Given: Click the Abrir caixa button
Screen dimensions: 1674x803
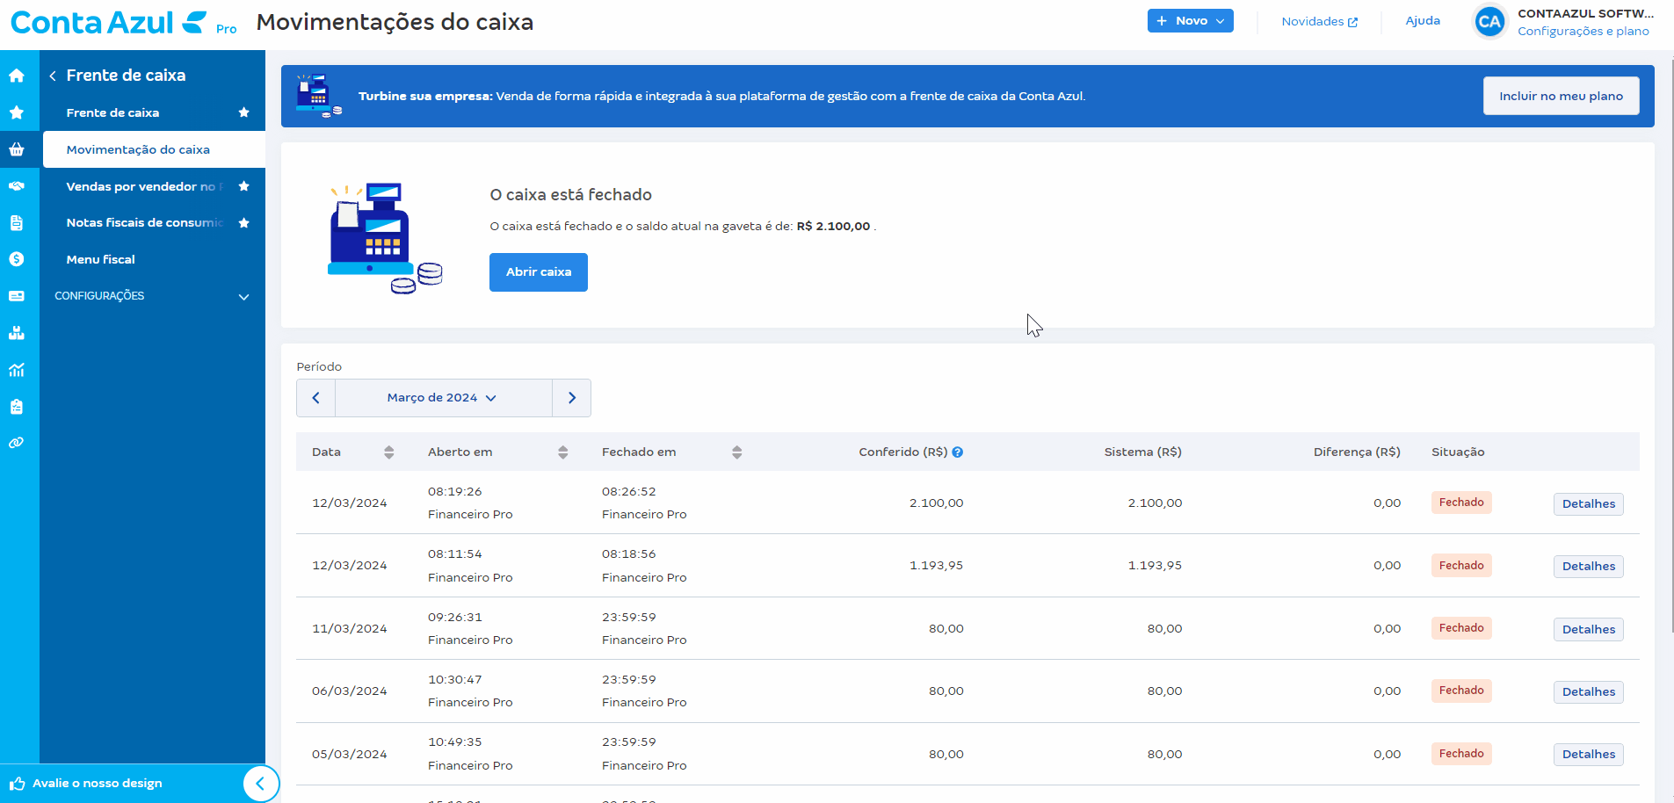Looking at the screenshot, I should pos(539,272).
